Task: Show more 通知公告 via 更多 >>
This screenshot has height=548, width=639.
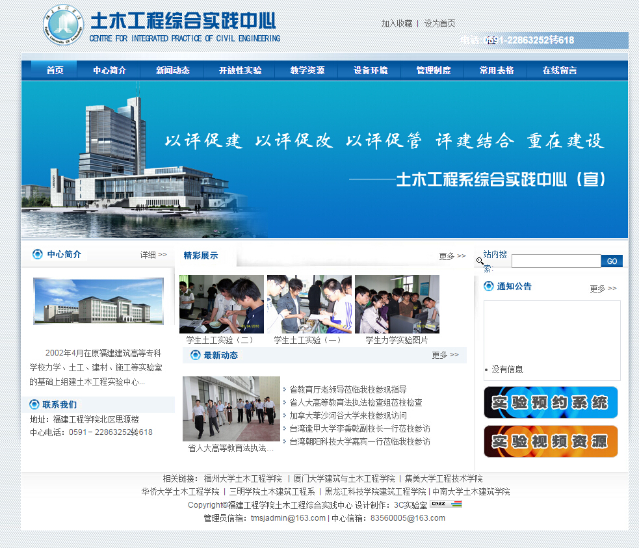Action: tap(603, 289)
